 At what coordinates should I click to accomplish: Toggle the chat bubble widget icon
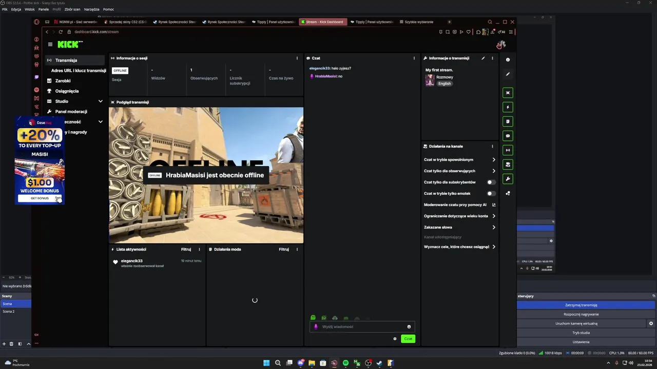pyautogui.click(x=508, y=136)
